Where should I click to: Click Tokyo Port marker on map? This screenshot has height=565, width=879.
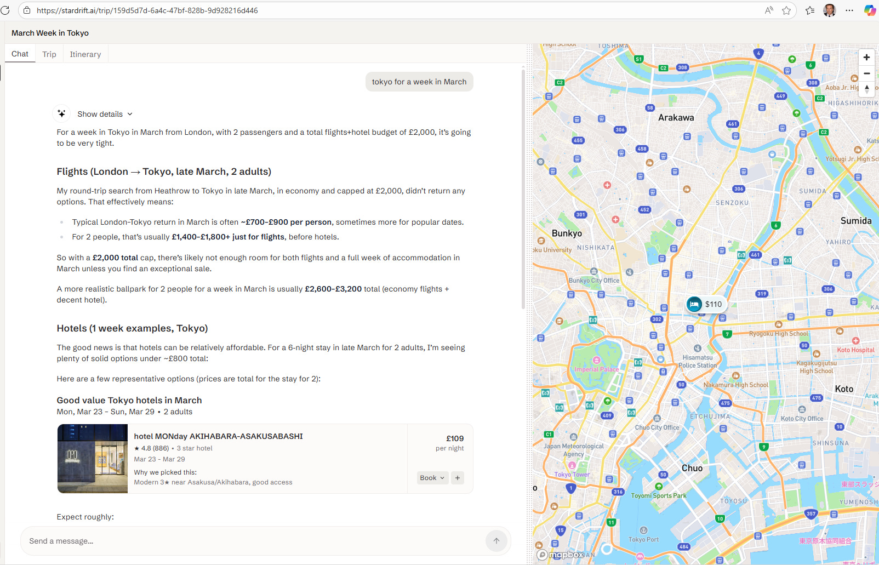pyautogui.click(x=643, y=530)
